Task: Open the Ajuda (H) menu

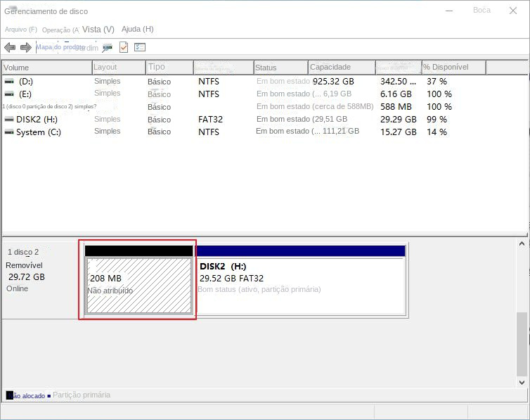Action: (137, 30)
